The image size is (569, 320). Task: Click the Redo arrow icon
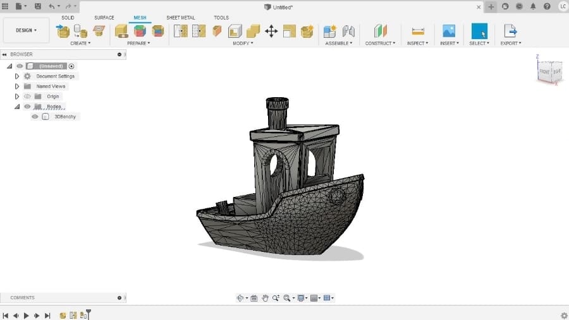(68, 6)
